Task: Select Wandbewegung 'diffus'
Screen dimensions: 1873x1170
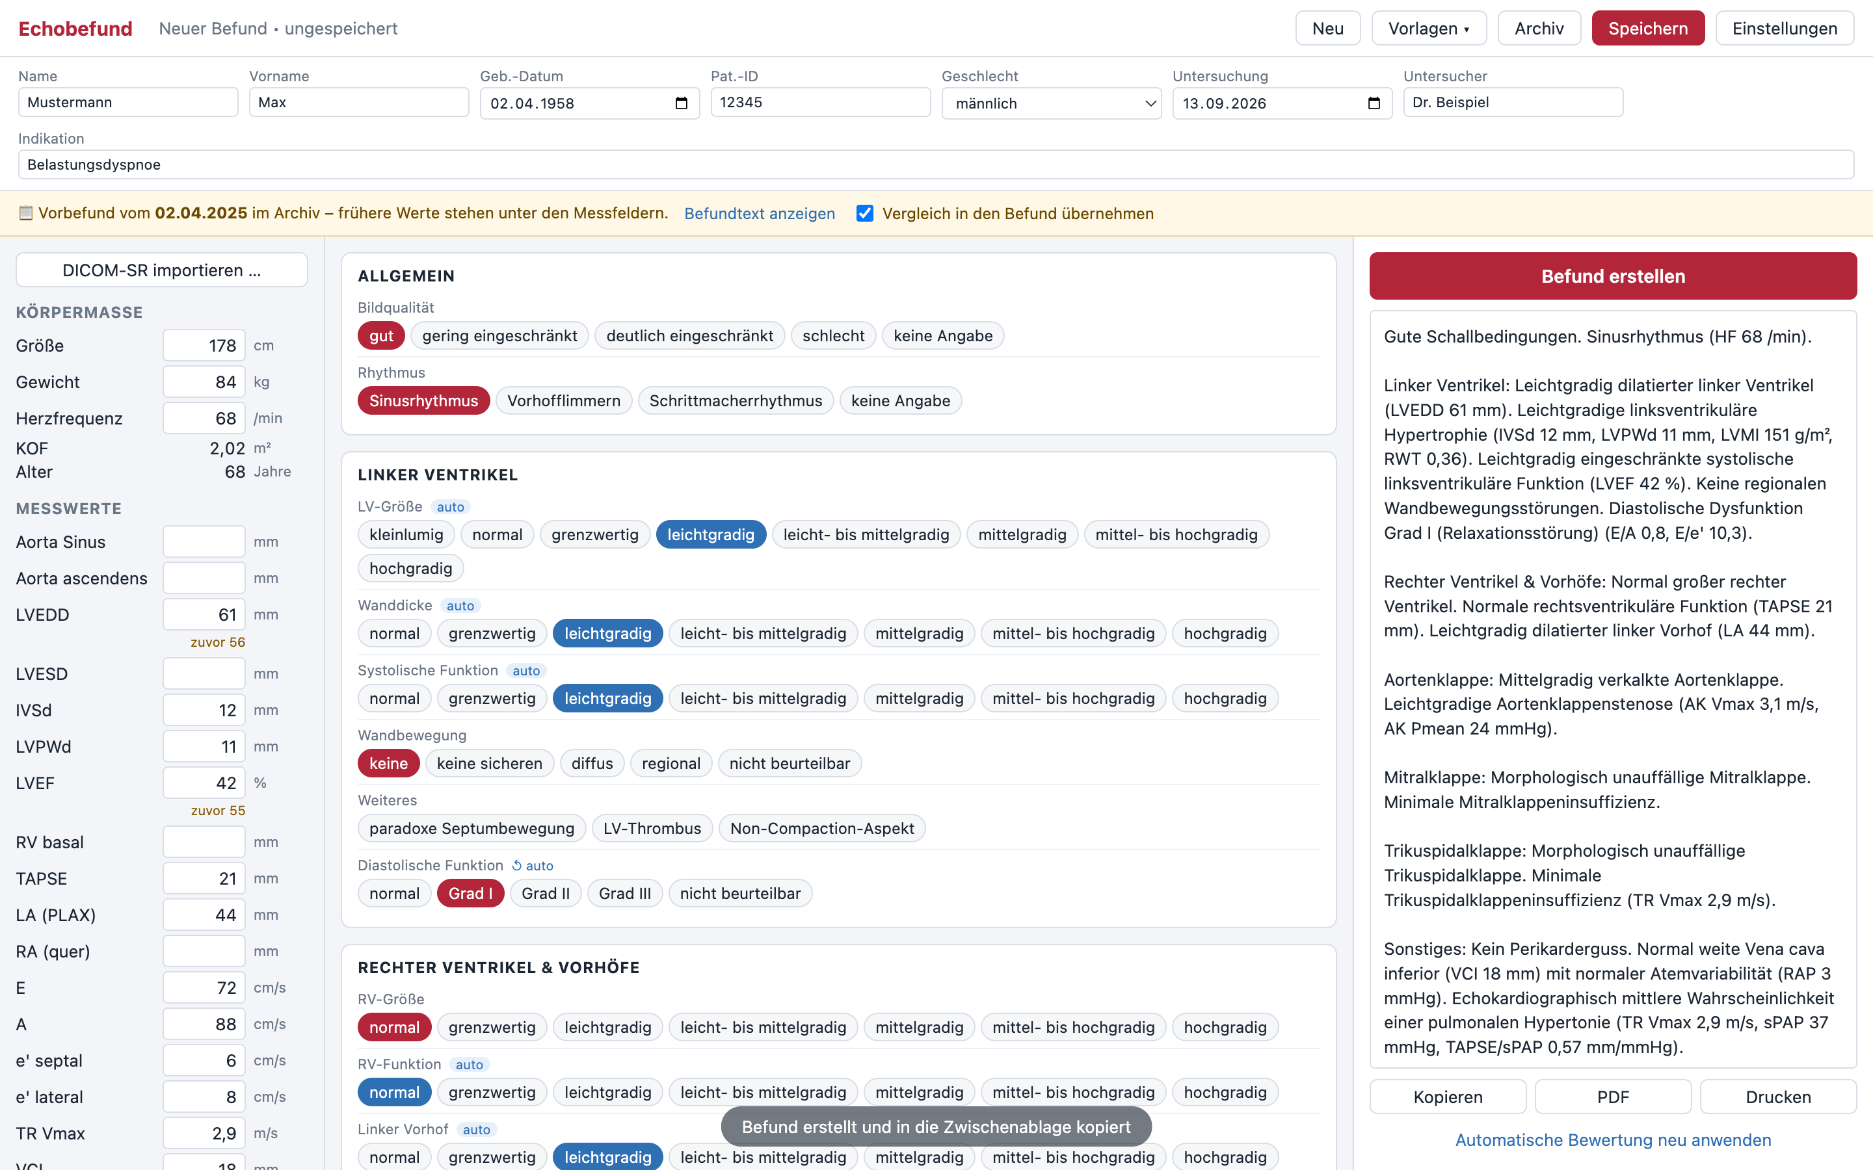Action: pos(591,764)
